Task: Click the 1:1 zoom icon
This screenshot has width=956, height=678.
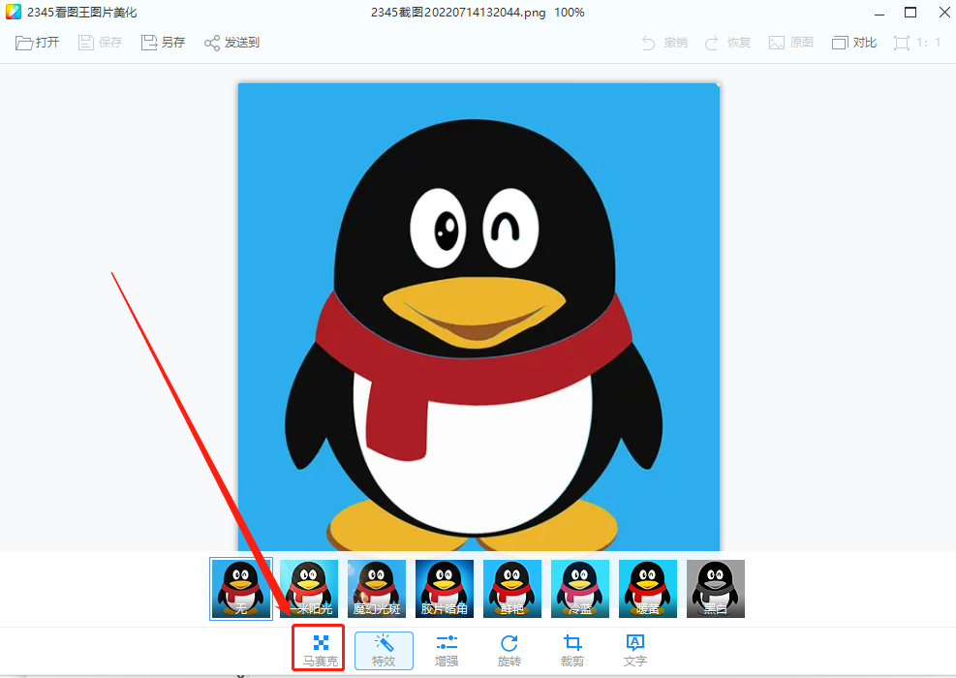Action: click(916, 43)
